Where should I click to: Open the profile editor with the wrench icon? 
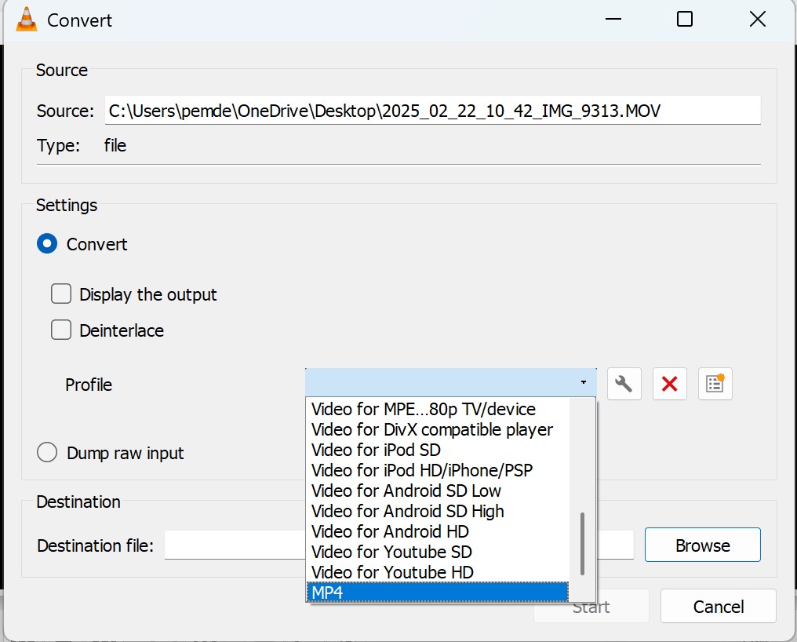(624, 384)
